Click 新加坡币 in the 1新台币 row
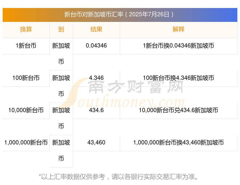The width and height of the screenshot is (240, 185). click(61, 54)
